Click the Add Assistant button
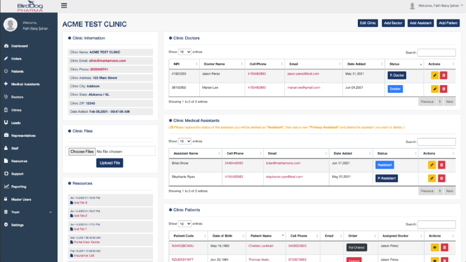The width and height of the screenshot is (466, 262). 421,23
